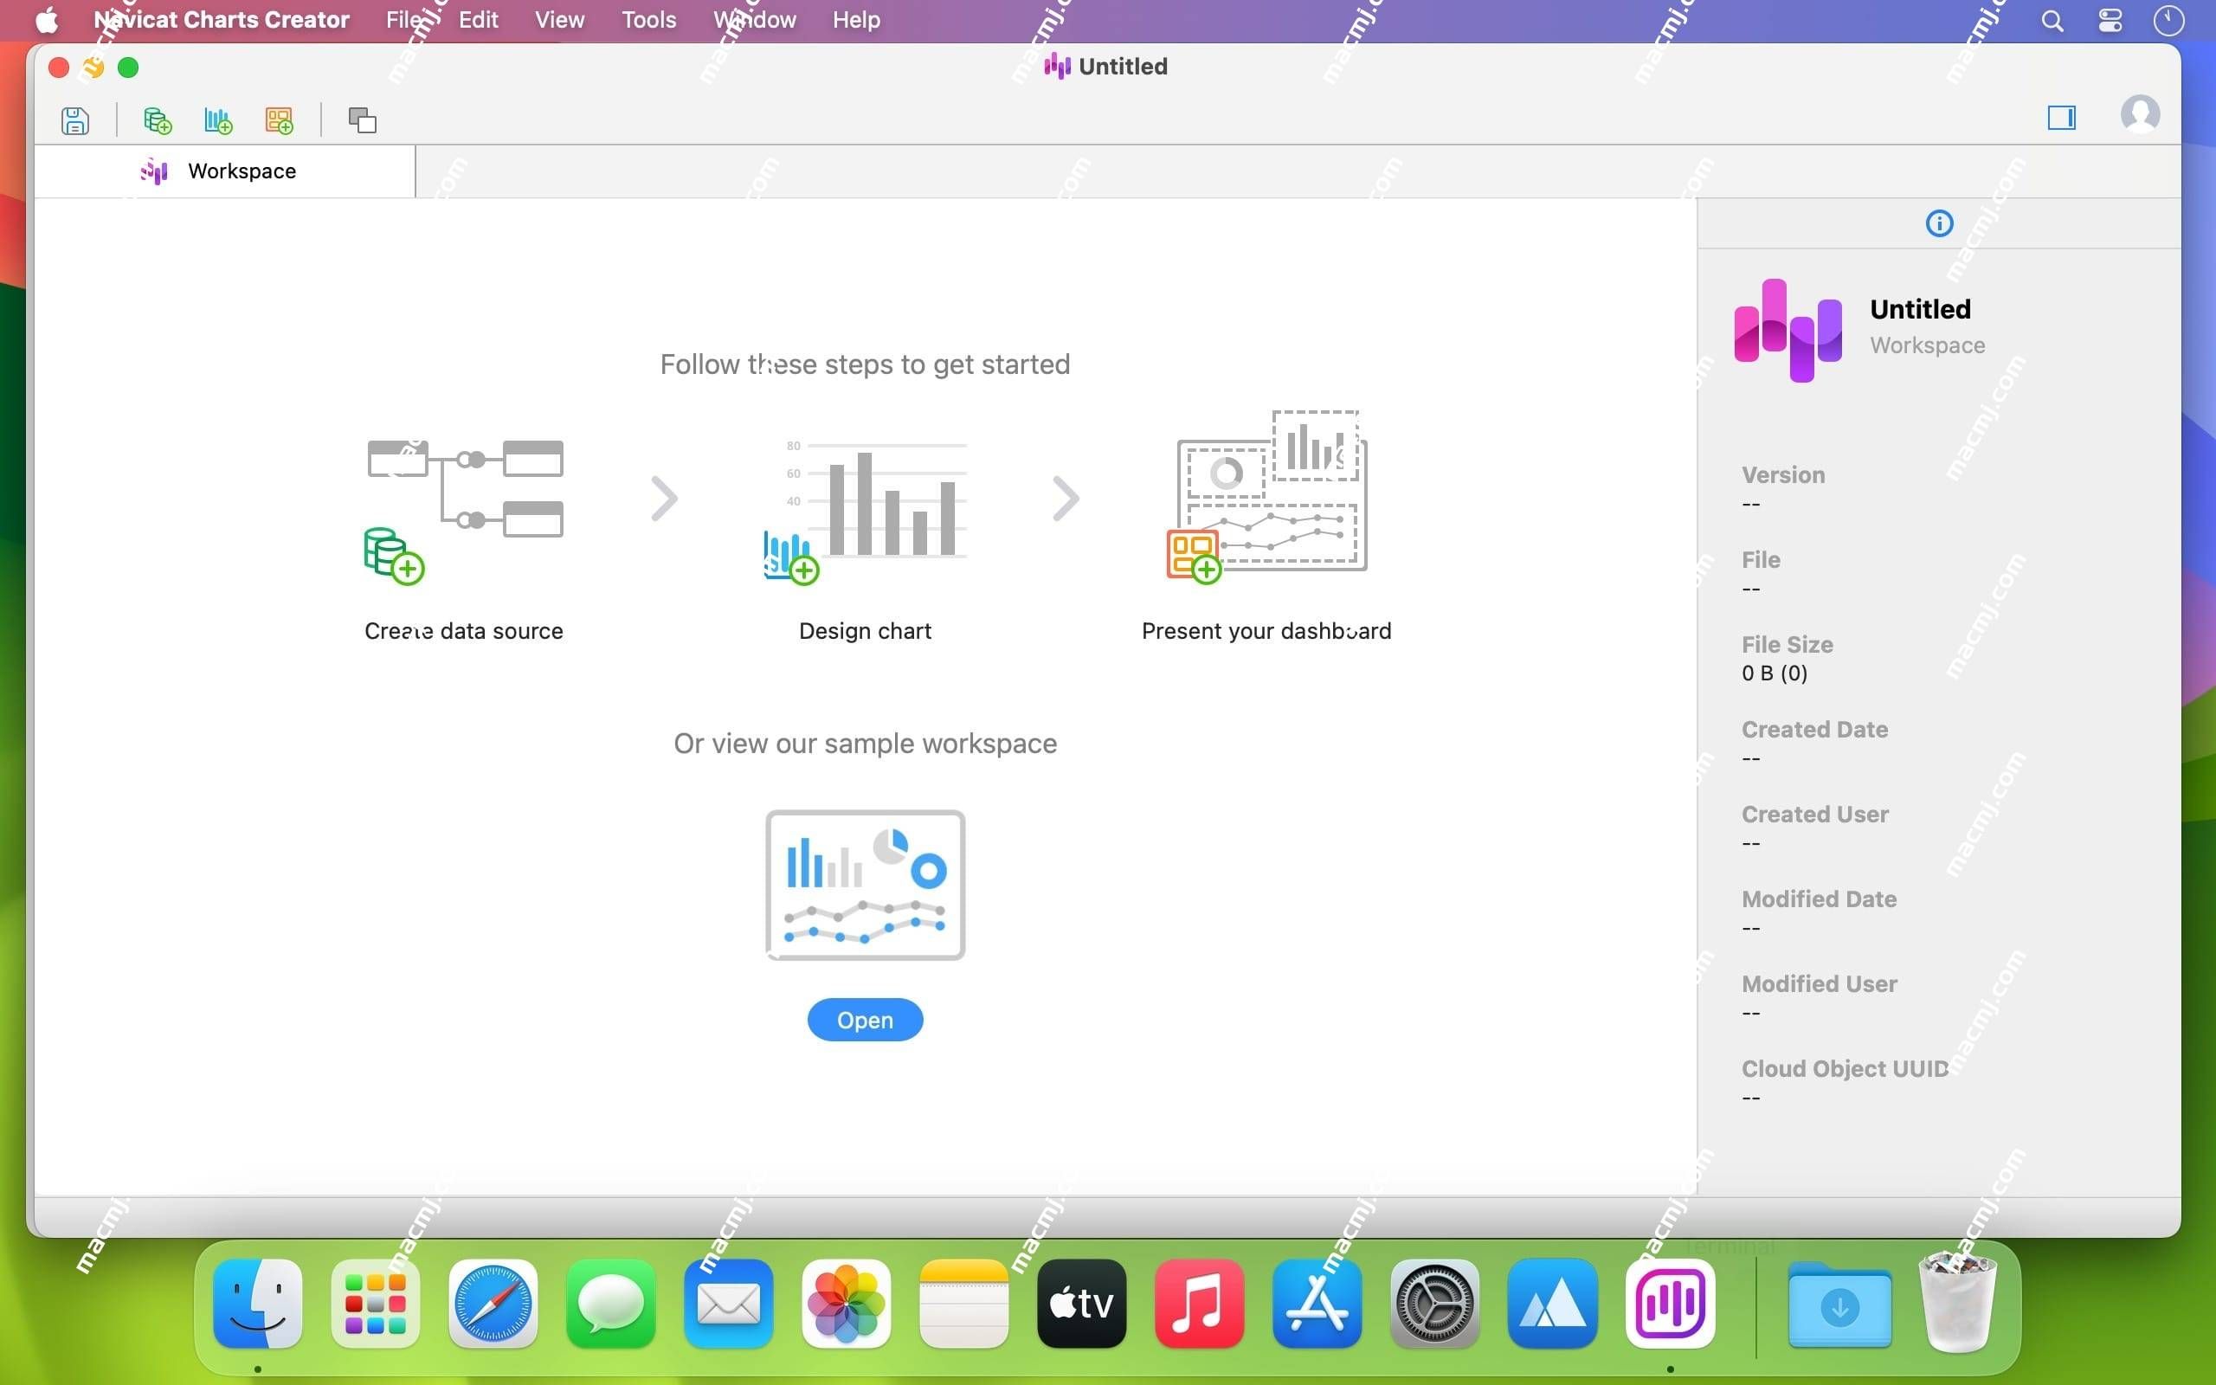Click the green zoom window button
This screenshot has height=1385, width=2216.
128,67
